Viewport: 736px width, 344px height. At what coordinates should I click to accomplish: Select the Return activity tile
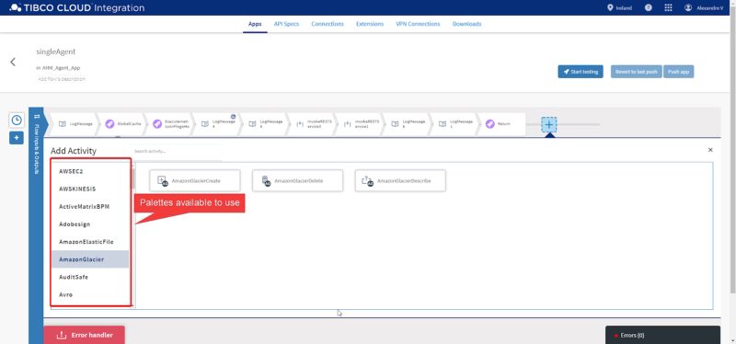(x=502, y=124)
